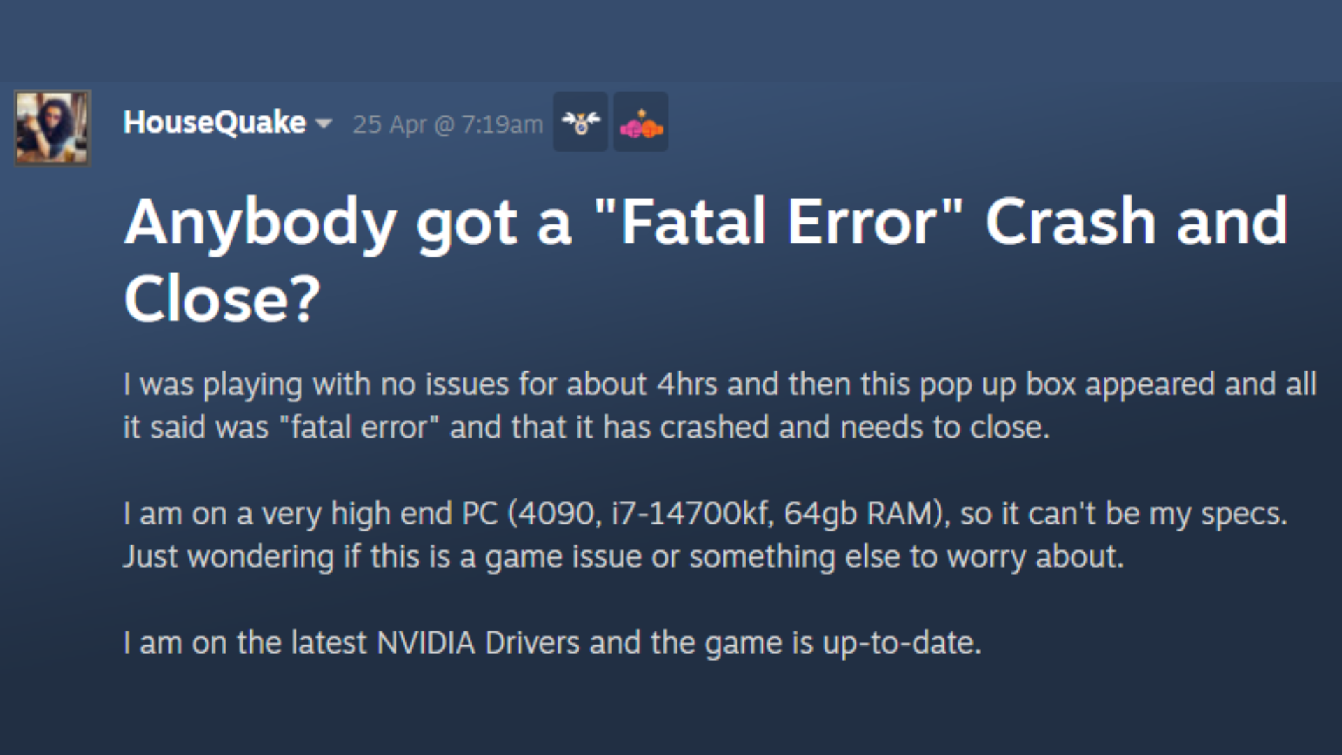Click the word "Close?" in the title

point(222,299)
